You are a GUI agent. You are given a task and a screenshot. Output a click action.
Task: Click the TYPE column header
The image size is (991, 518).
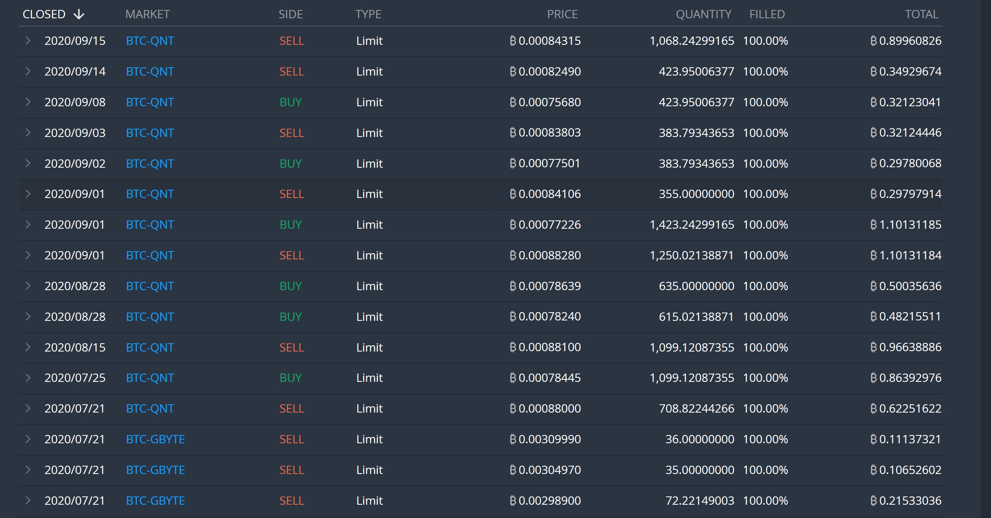368,15
